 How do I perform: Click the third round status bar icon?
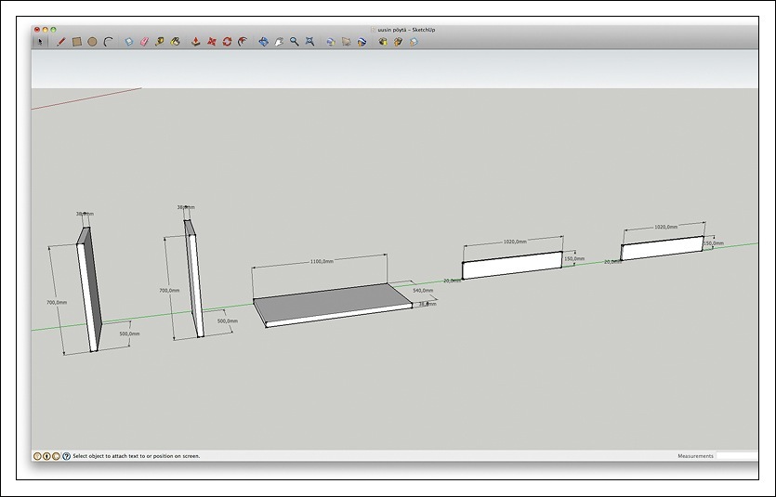coord(56,456)
